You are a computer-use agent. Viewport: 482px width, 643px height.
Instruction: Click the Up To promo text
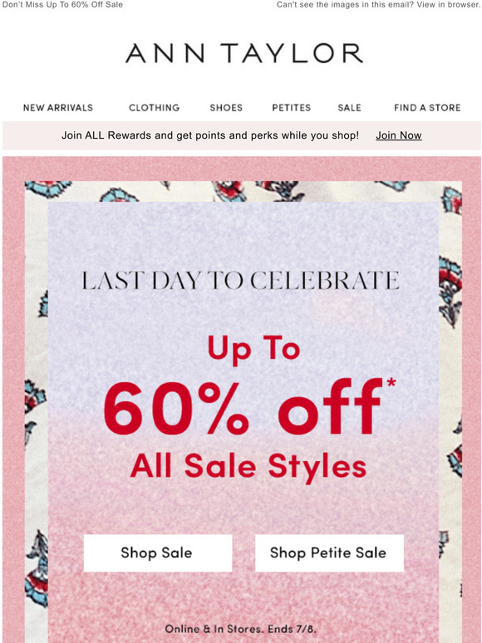pyautogui.click(x=254, y=350)
